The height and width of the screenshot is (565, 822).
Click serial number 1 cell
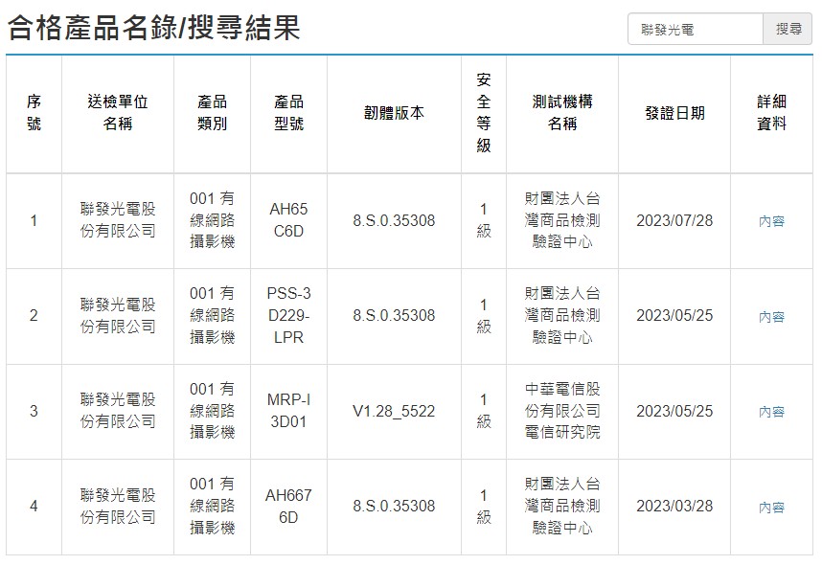[x=34, y=220]
